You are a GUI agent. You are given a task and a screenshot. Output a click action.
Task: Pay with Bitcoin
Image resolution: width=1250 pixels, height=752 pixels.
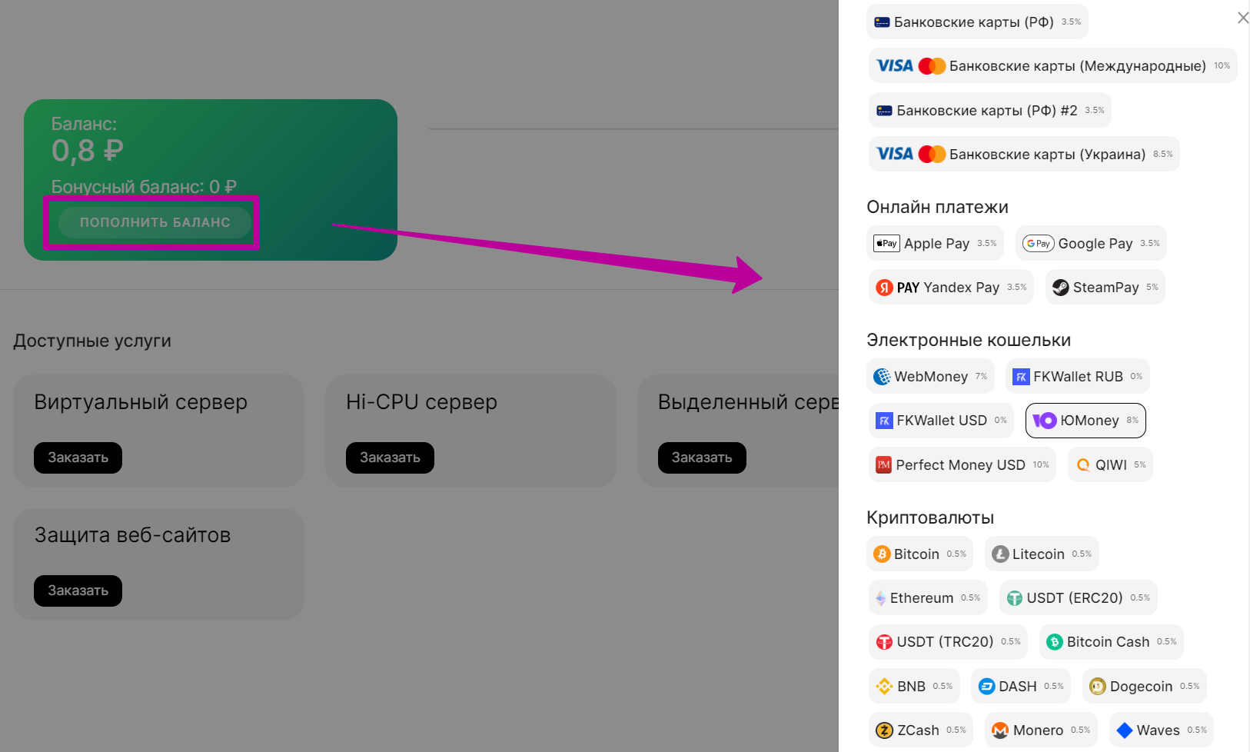coord(919,554)
